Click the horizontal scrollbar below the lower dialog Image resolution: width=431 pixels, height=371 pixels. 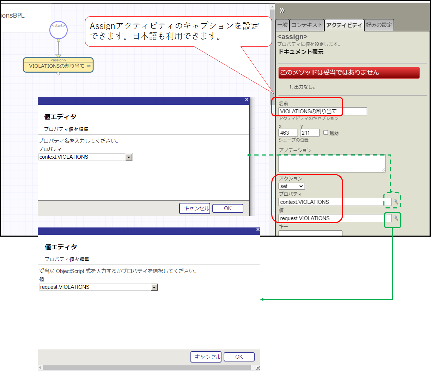pyautogui.click(x=146, y=368)
